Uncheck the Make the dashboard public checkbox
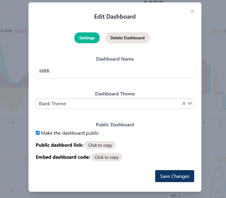 [38, 133]
